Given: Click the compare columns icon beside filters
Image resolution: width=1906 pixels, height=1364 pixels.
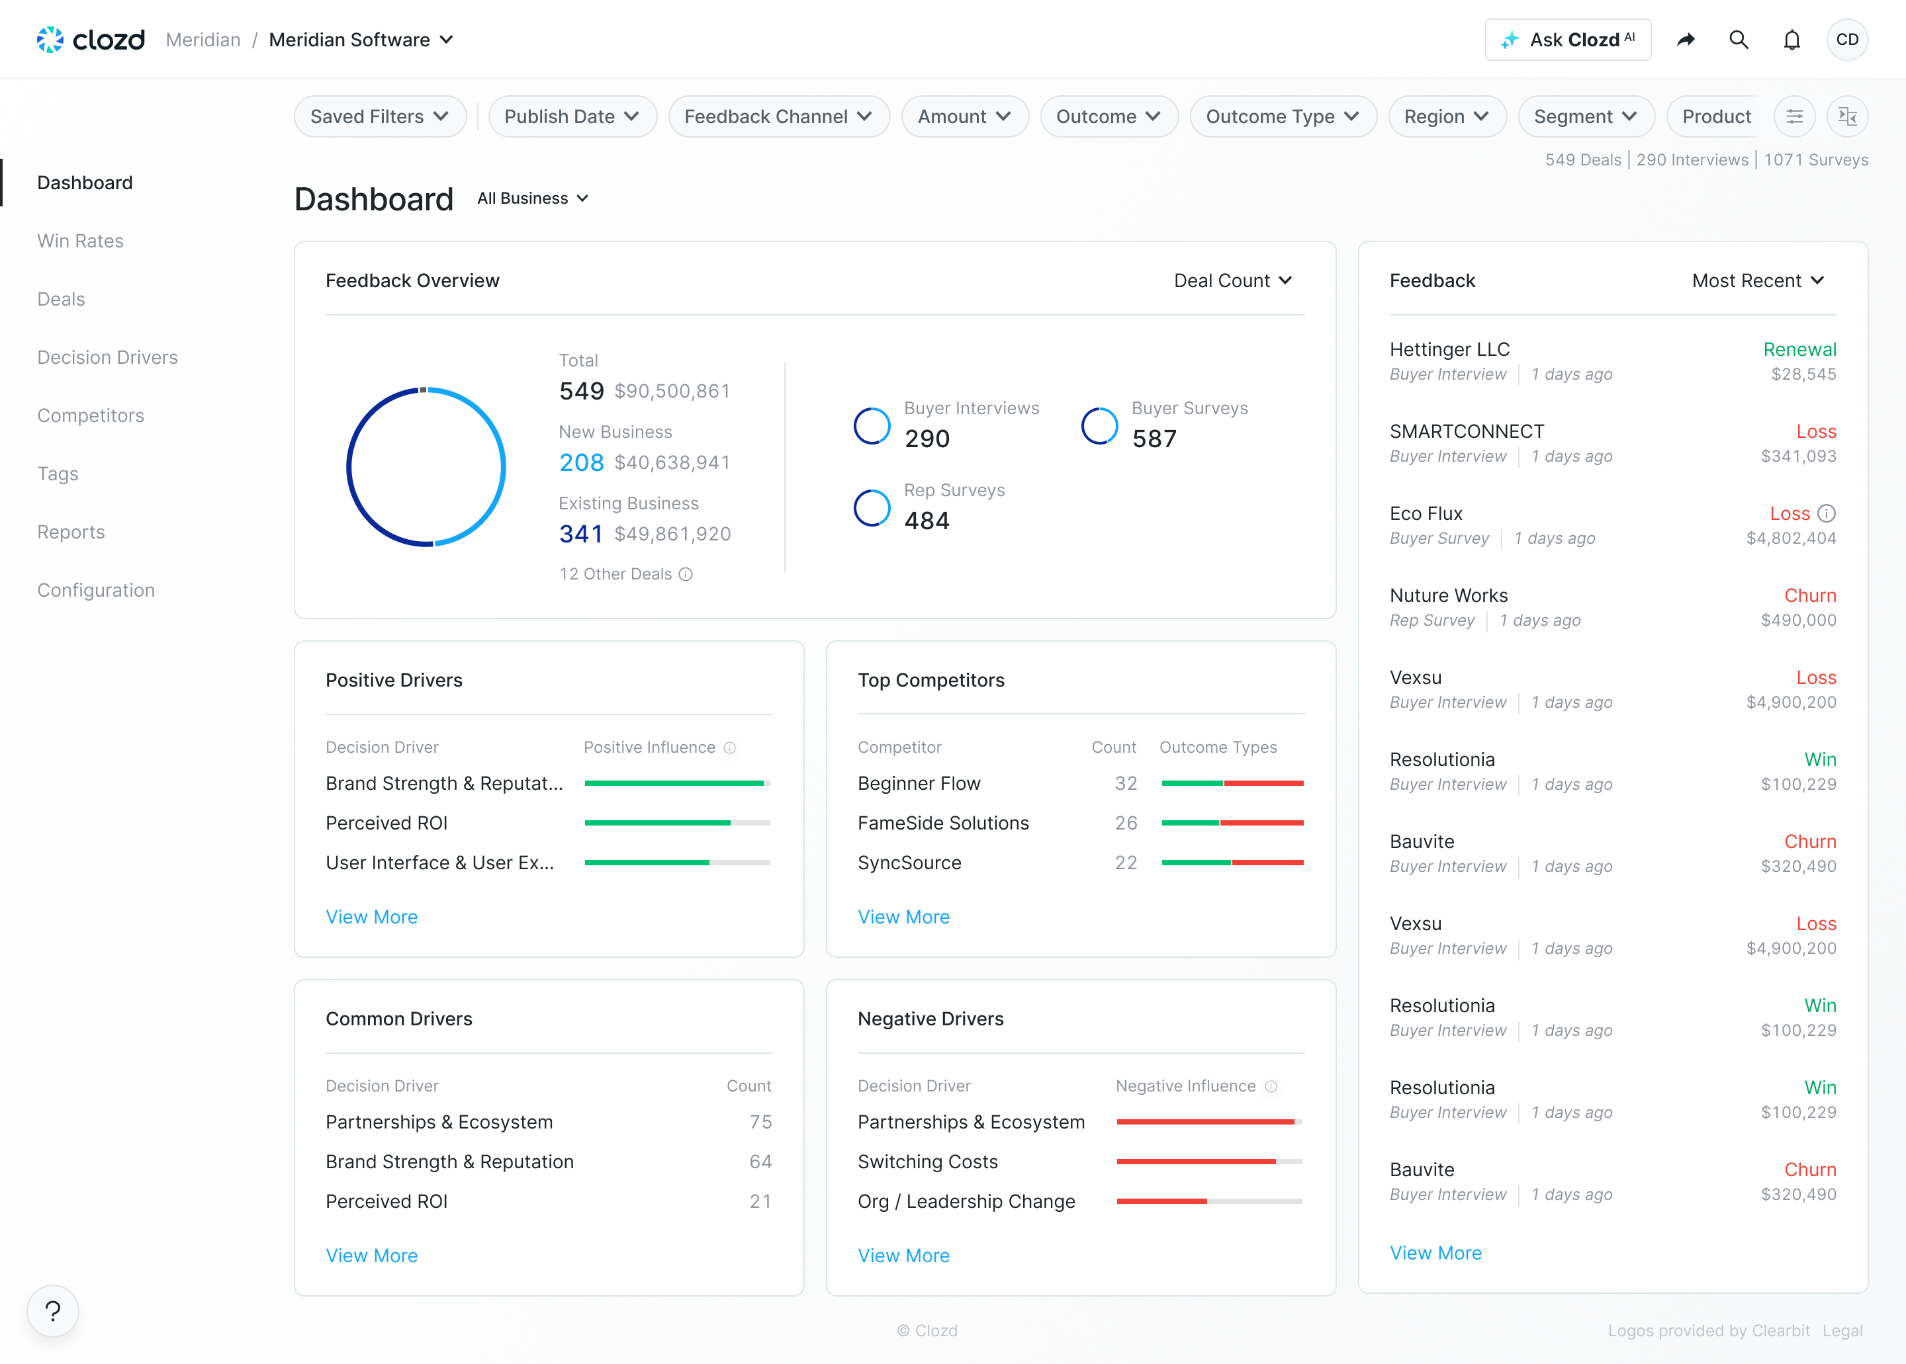Looking at the screenshot, I should point(1847,116).
